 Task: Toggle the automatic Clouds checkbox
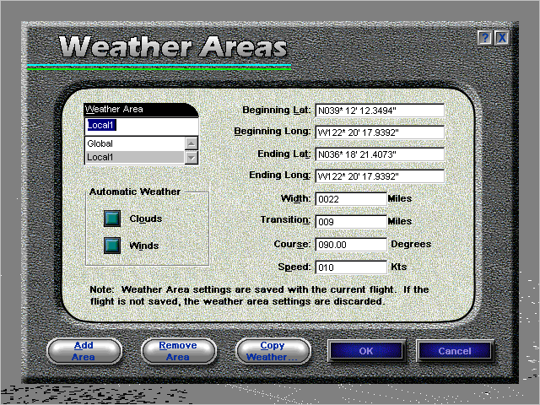click(x=112, y=219)
